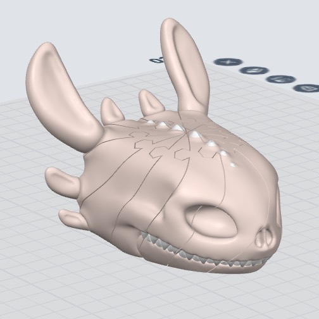Click the auto-orient plate icon

(254, 70)
